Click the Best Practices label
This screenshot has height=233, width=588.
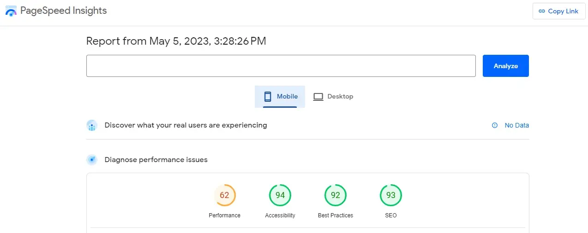pos(336,216)
